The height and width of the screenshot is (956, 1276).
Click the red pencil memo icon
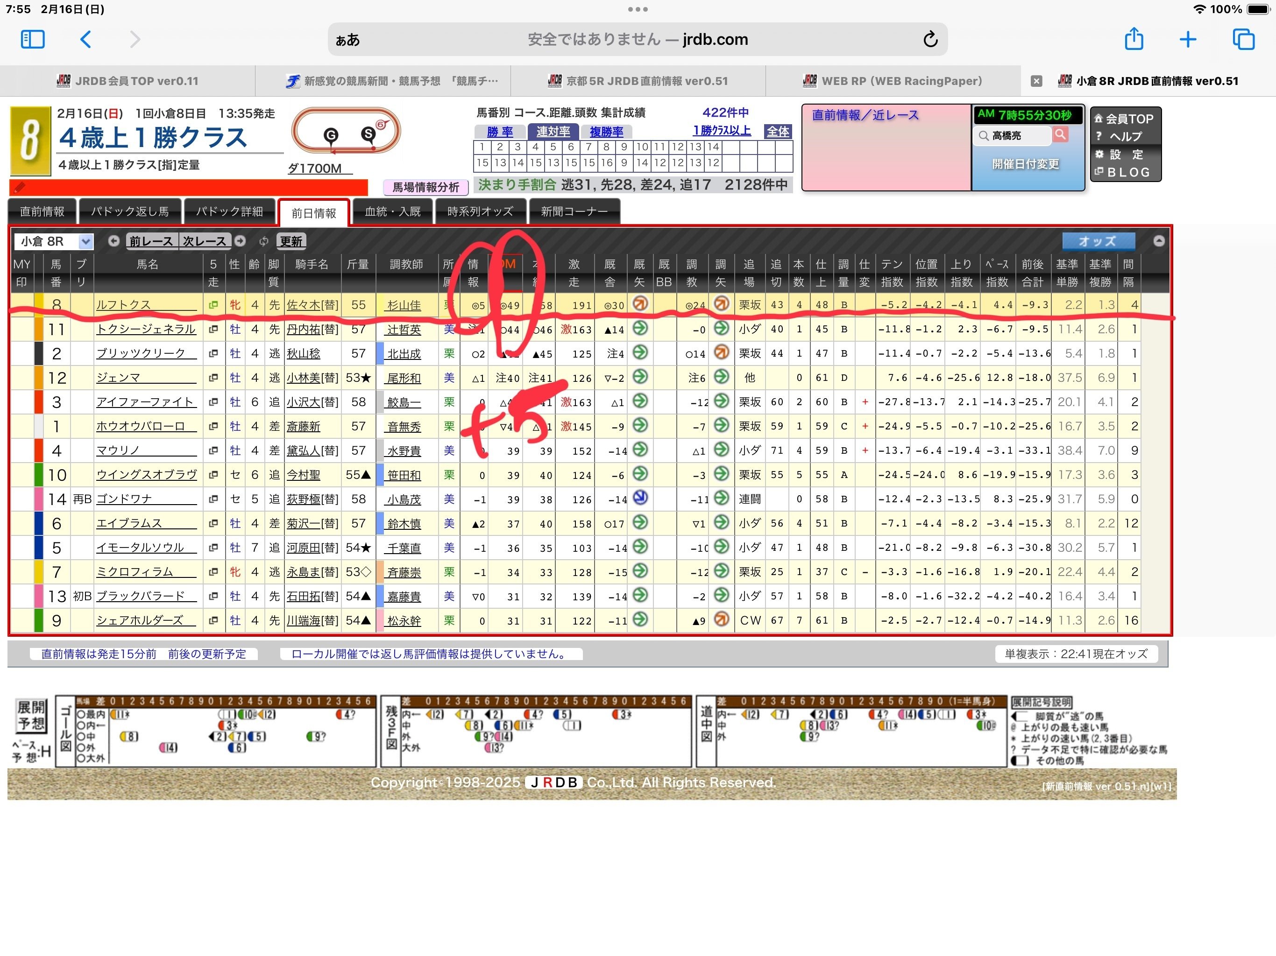pos(20,187)
